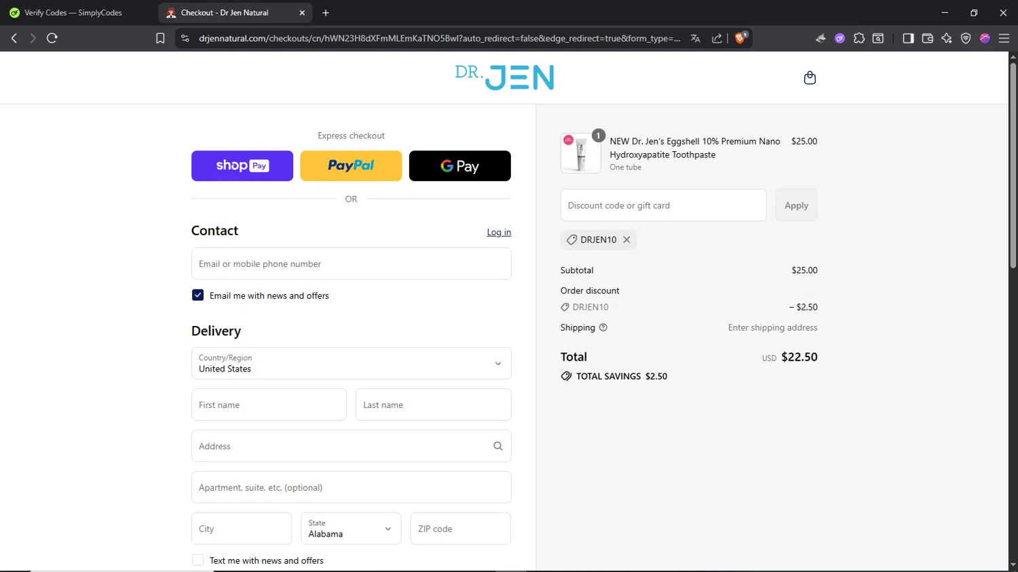The width and height of the screenshot is (1018, 572).
Task: Close the Checkout - Dr Jen Natural tab
Action: click(302, 13)
